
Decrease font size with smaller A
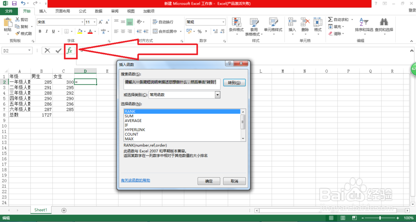(x=107, y=22)
